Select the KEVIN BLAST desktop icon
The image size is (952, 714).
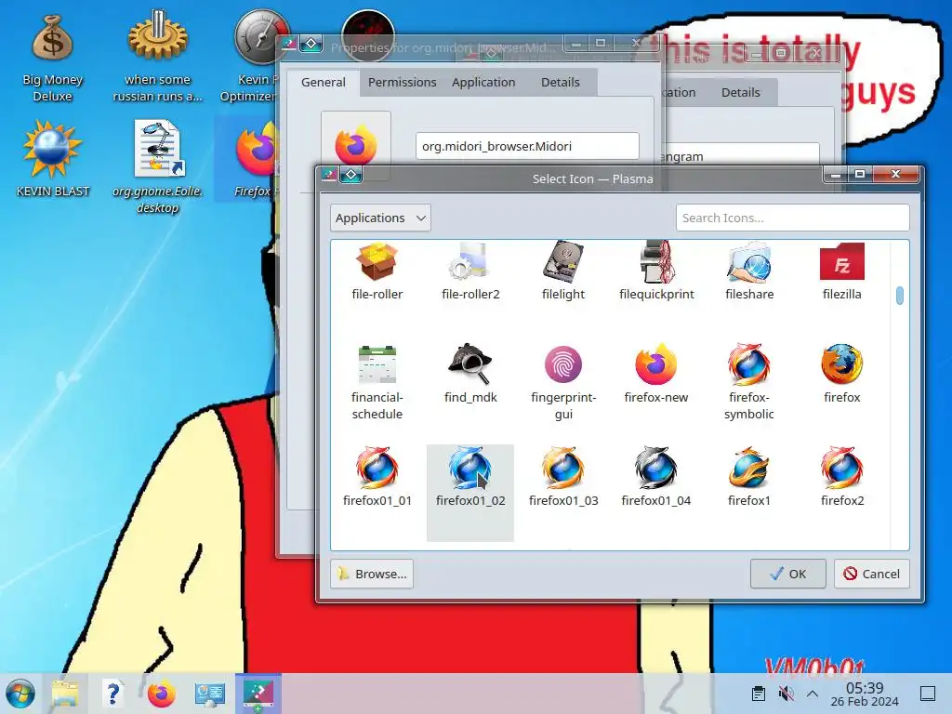tap(52, 158)
